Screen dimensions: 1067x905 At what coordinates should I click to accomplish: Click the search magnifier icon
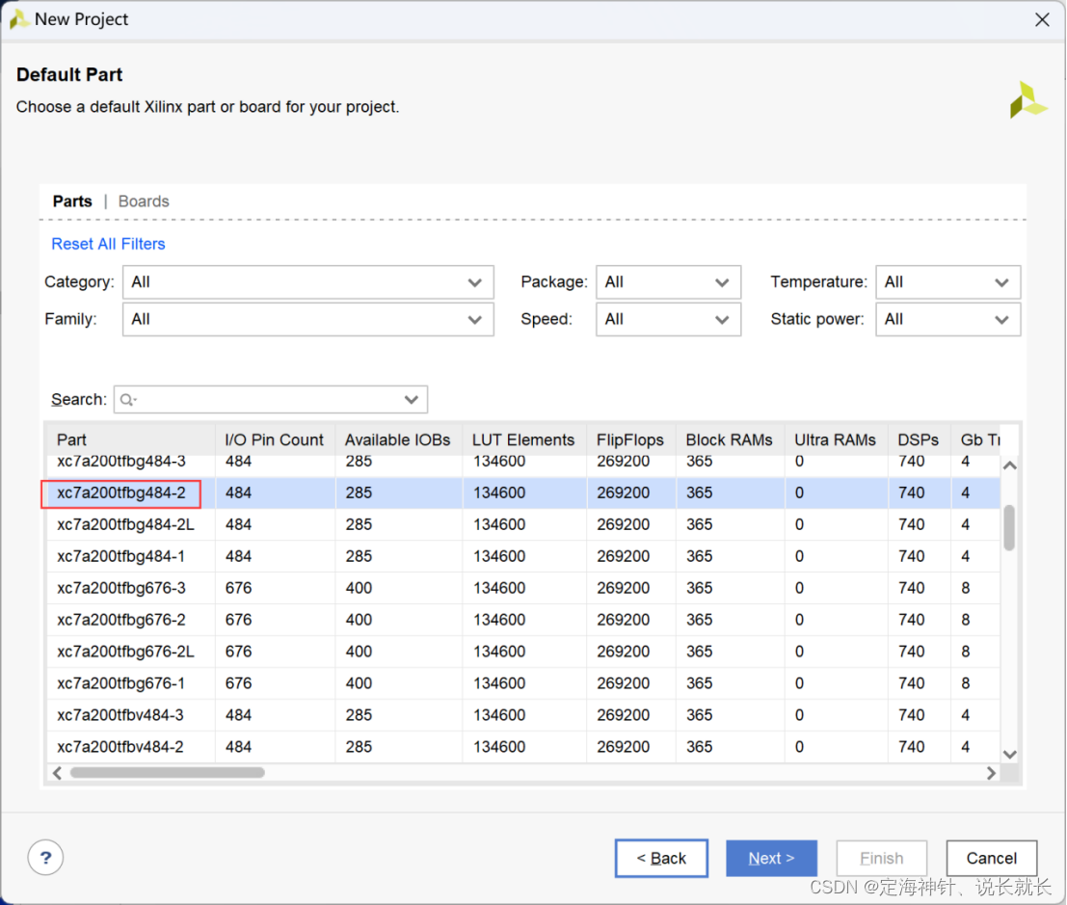tap(127, 400)
